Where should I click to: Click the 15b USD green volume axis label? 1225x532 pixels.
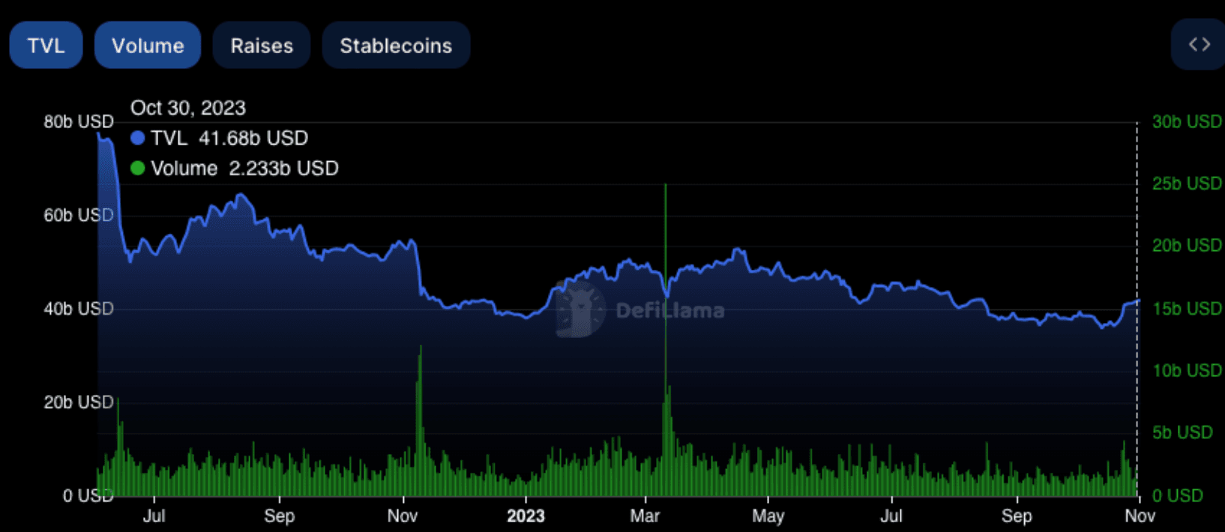(1186, 309)
